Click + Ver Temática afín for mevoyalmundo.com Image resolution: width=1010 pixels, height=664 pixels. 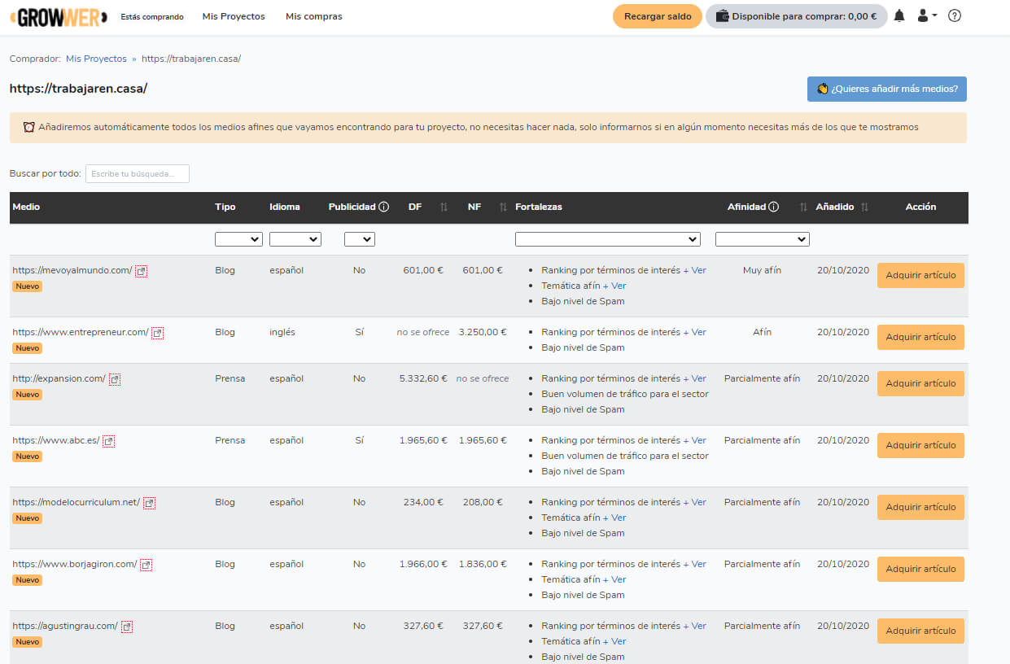click(x=614, y=286)
